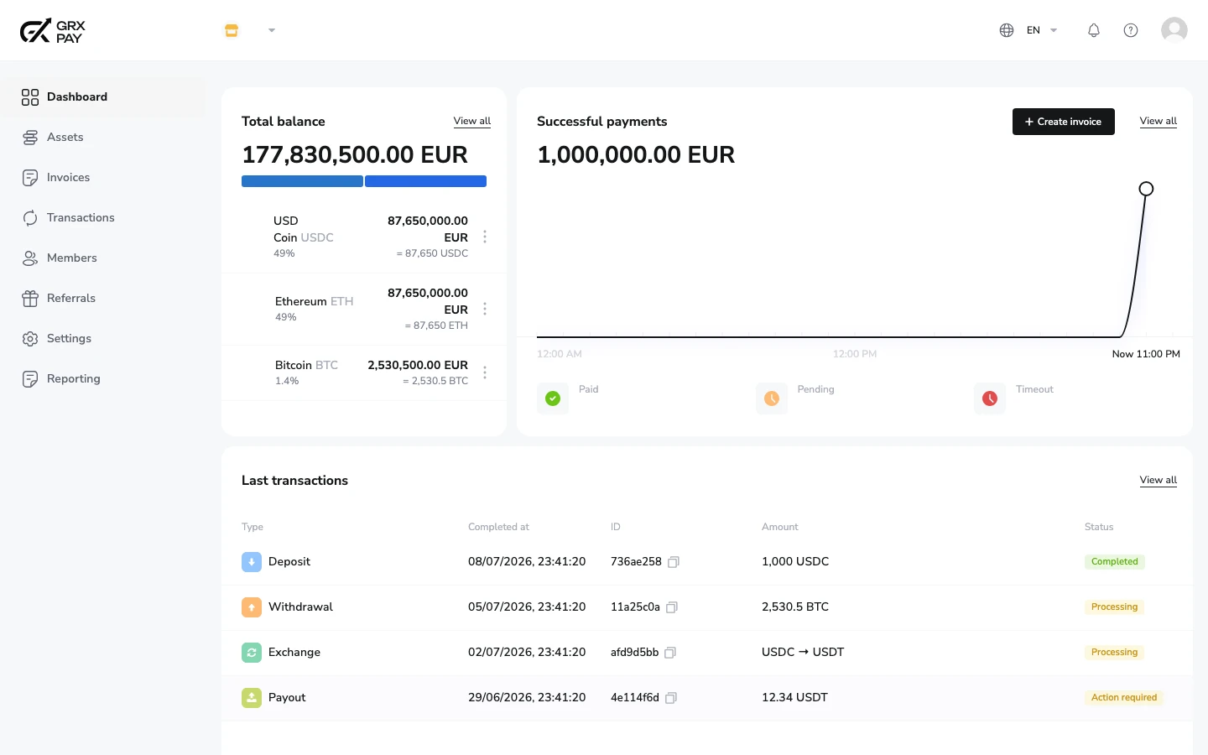Click the 177,830,500.00 EUR total balance
The width and height of the screenshot is (1208, 755).
coord(355,154)
